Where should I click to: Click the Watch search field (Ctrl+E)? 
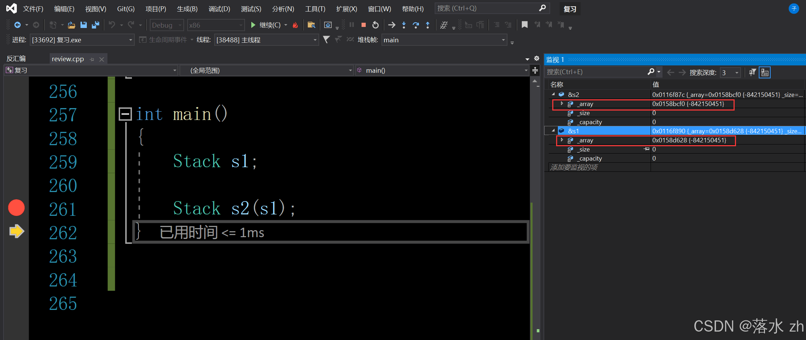click(x=596, y=72)
